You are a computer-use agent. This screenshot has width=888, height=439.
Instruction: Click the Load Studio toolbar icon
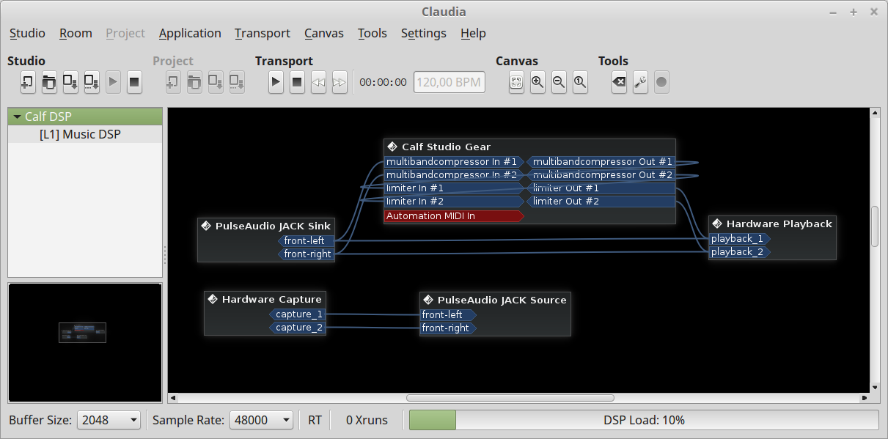[49, 82]
